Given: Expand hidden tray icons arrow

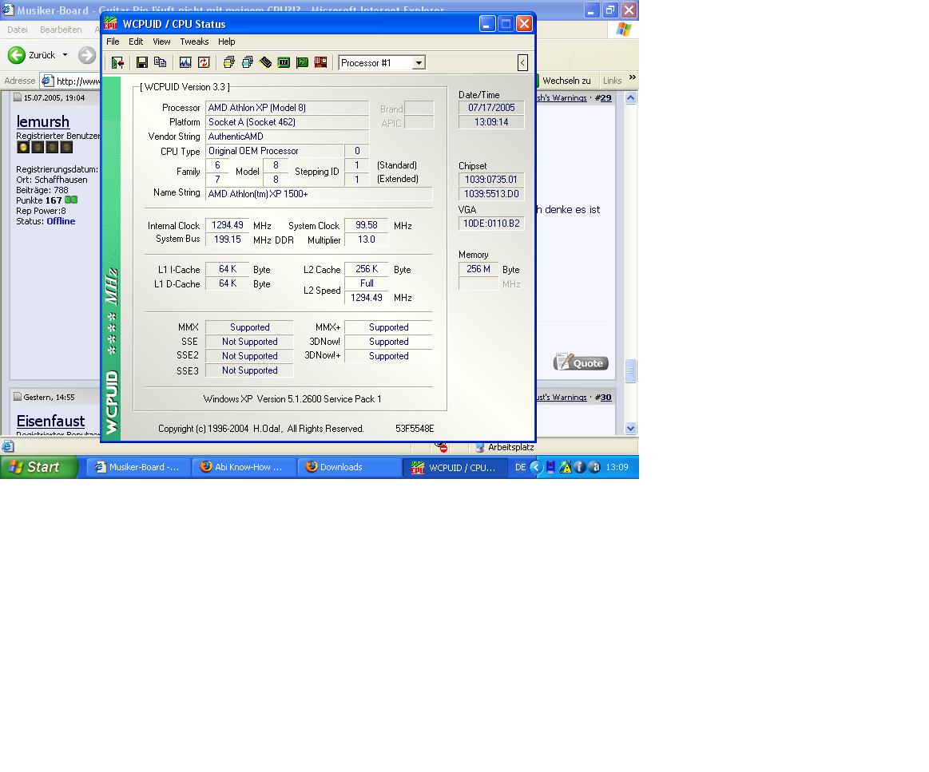Looking at the screenshot, I should point(536,467).
